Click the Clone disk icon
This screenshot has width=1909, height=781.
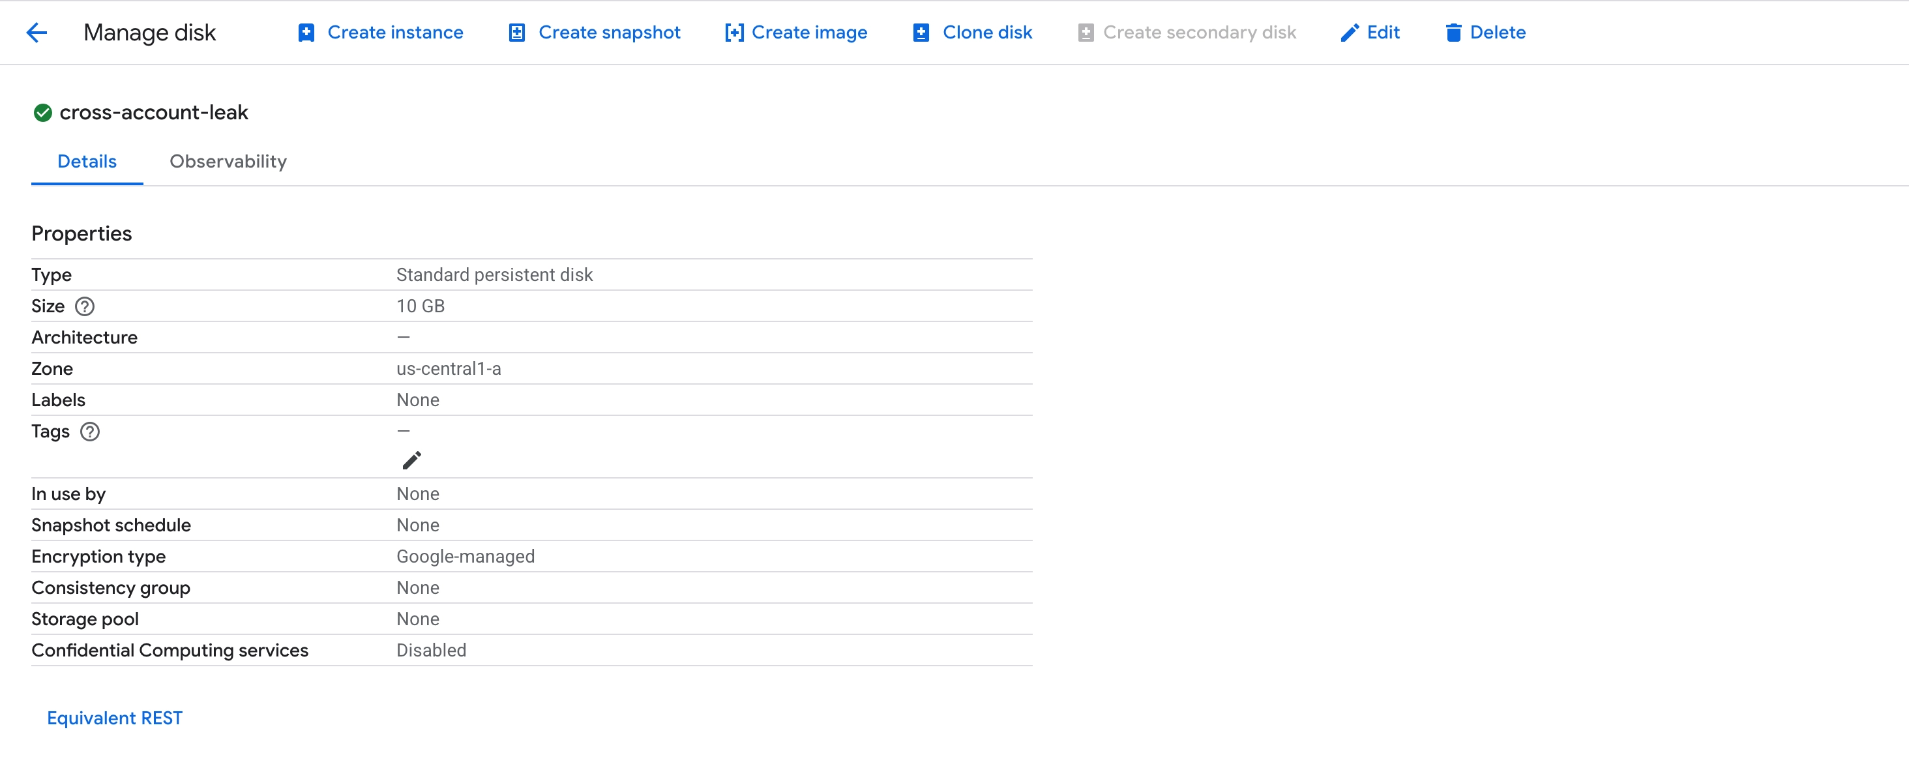coord(921,33)
